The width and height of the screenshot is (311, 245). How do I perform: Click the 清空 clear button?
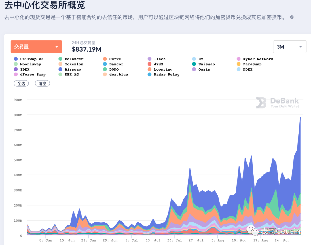click(42, 83)
